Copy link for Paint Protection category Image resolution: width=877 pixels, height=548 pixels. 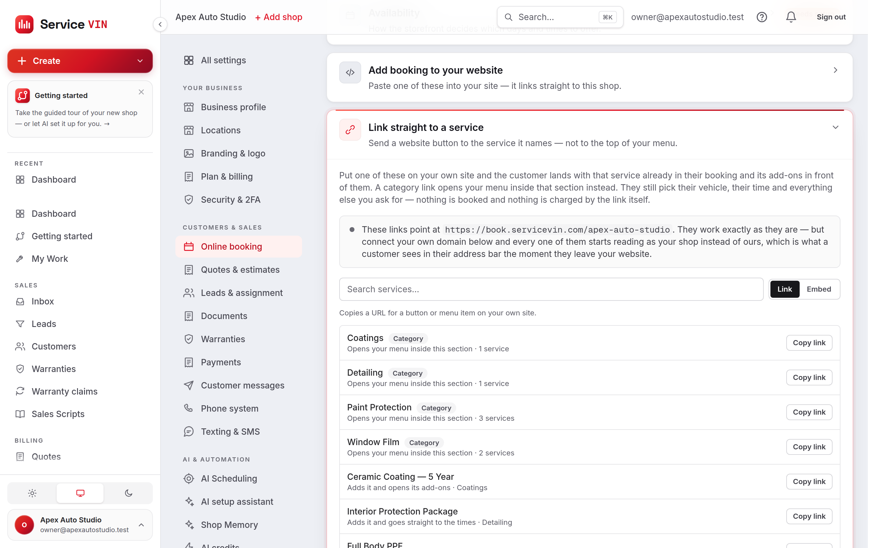pos(809,413)
